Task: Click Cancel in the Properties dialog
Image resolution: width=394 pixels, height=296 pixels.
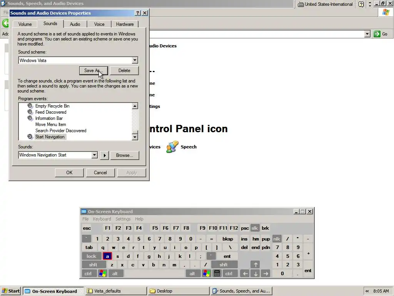Action: [x=100, y=173]
